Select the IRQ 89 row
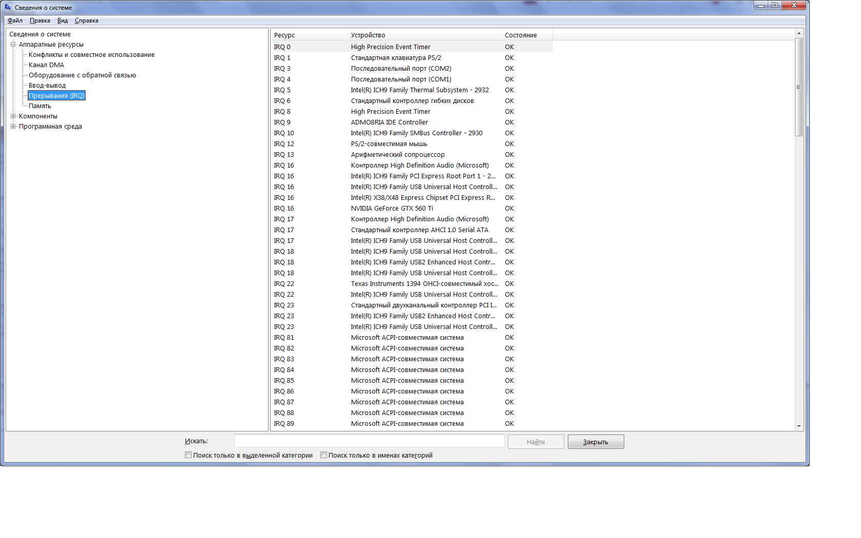 click(412, 423)
